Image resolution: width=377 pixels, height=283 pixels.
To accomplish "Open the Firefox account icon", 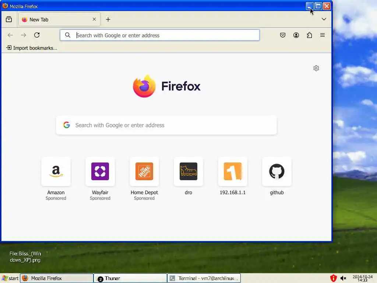I will coord(296,35).
